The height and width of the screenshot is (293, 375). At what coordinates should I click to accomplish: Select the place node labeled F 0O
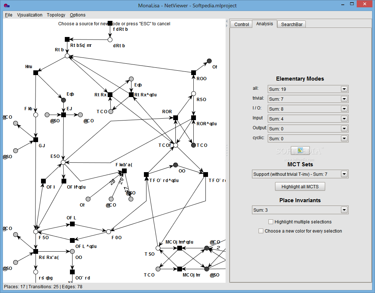point(108,231)
